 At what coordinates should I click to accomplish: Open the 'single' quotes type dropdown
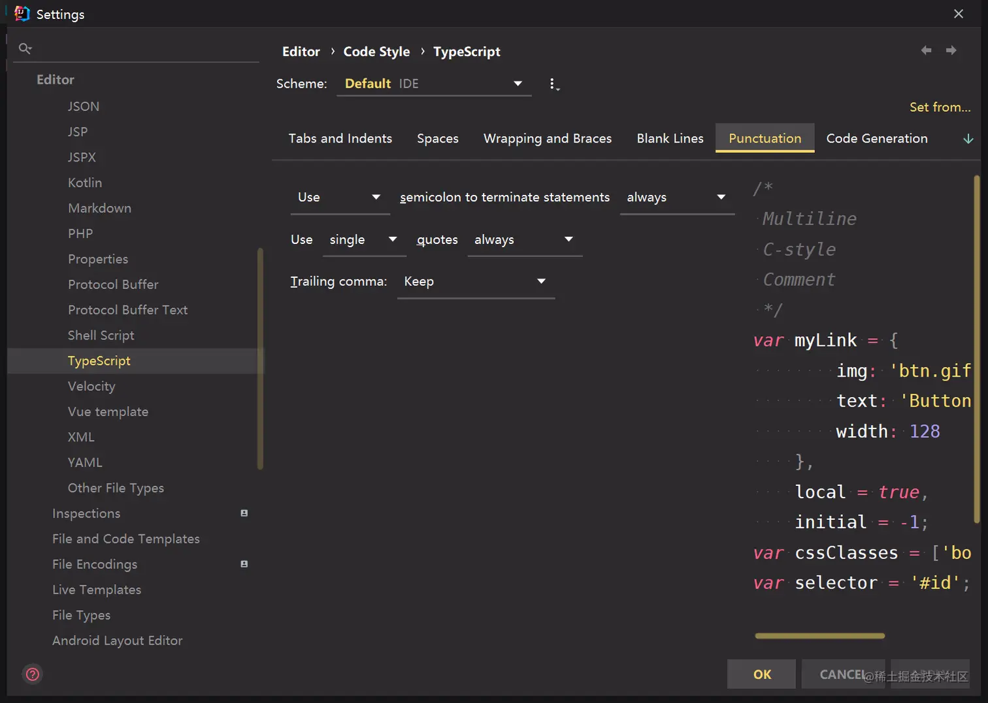(365, 240)
